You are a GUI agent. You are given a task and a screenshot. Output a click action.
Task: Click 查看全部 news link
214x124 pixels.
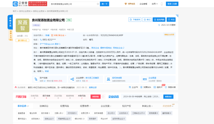pyautogui.click(x=93, y=87)
